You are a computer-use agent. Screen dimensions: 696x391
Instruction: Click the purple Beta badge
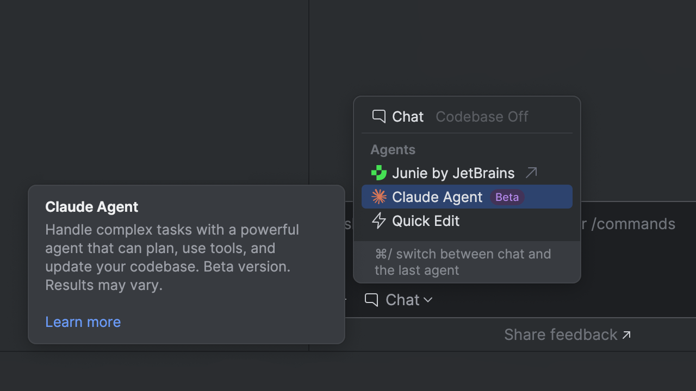coord(507,197)
